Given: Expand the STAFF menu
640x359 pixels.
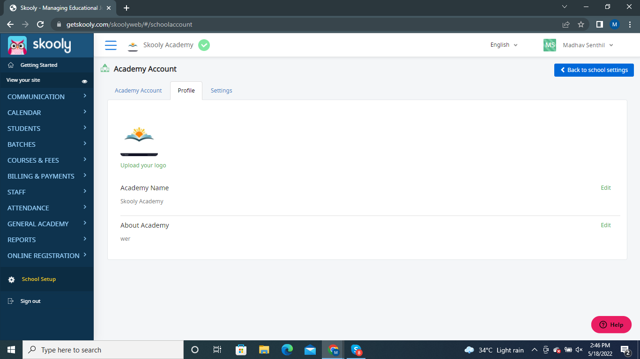Looking at the screenshot, I should (x=47, y=192).
